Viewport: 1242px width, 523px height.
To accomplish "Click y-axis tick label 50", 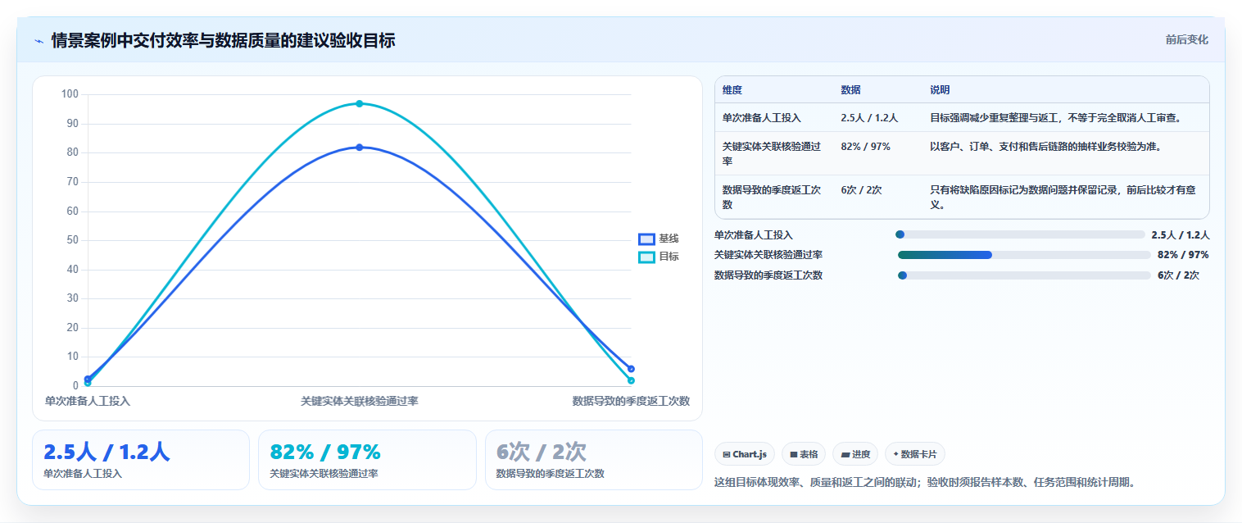I will coord(72,240).
